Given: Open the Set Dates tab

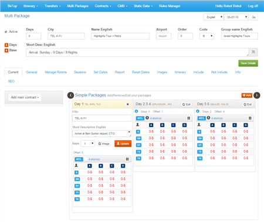Looking at the screenshot, I should [100, 72].
